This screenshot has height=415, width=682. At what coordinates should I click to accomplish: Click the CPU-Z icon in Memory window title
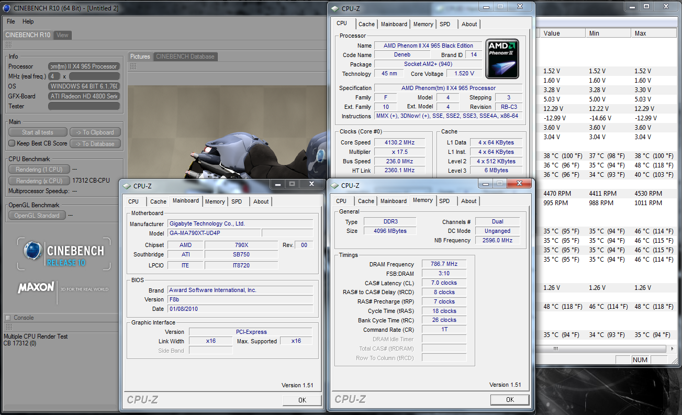(334, 185)
